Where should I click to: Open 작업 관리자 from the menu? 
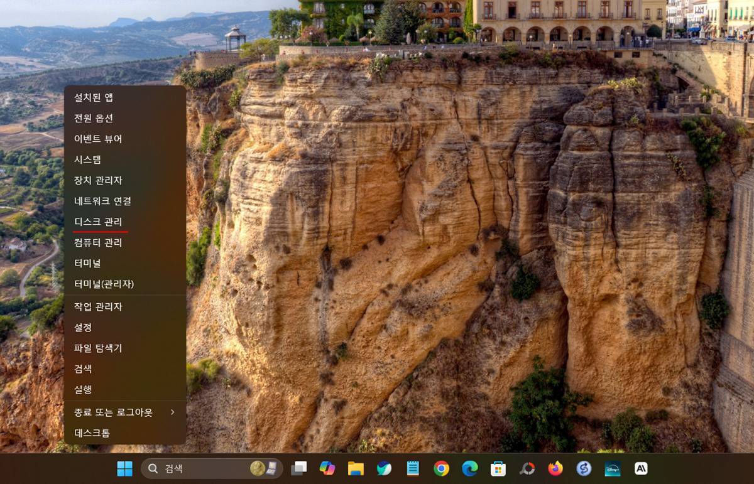click(125, 306)
